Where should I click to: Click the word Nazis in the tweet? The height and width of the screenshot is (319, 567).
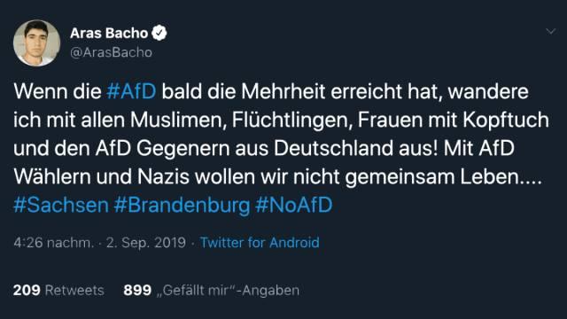pos(163,177)
